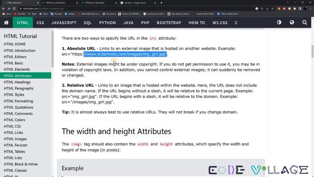Switch to Tryit Editor tab beside HTML Attributes tab
This screenshot has width=314, height=177.
tap(60, 3)
